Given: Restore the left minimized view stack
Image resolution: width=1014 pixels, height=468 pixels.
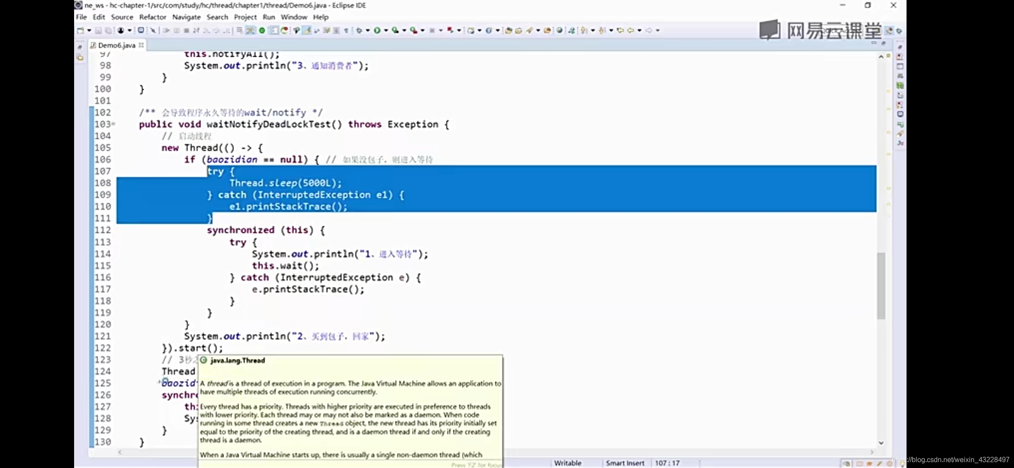Looking at the screenshot, I should (x=80, y=47).
